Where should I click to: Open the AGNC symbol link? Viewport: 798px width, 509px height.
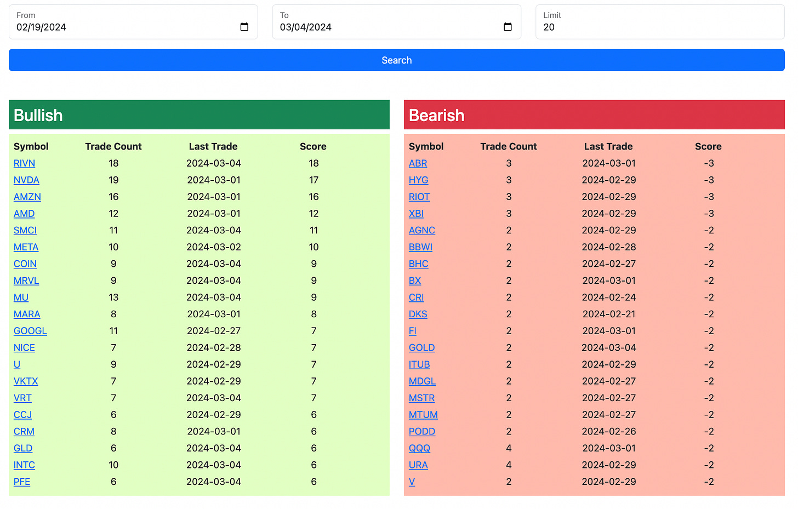[422, 231]
